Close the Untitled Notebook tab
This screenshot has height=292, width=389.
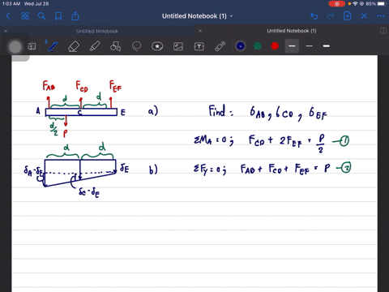coord(6,31)
